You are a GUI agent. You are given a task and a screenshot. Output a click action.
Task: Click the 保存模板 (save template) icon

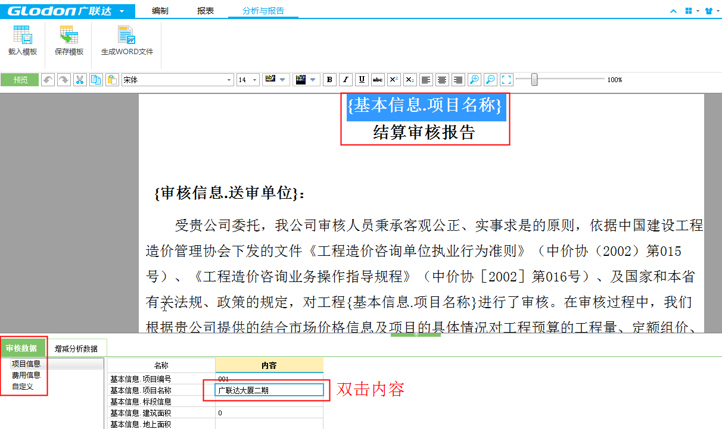tap(69, 36)
